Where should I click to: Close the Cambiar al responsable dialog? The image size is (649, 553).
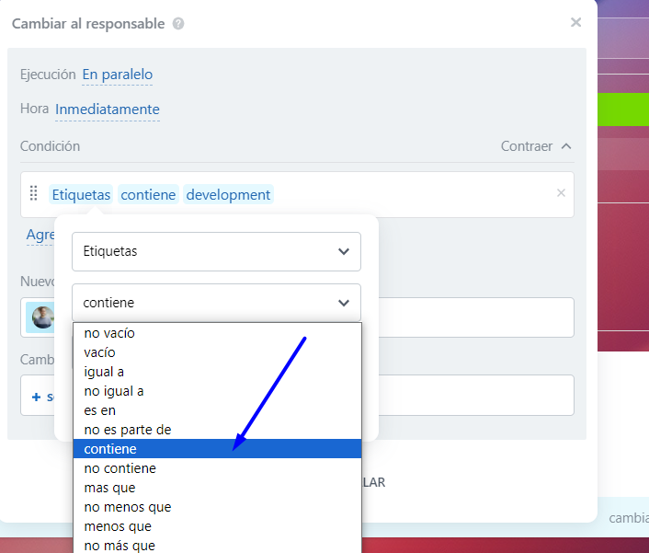point(576,23)
